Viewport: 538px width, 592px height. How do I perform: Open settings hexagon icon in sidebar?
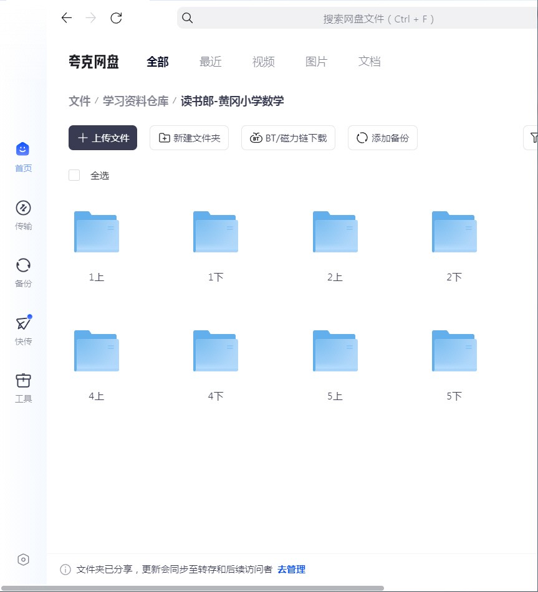(24, 560)
